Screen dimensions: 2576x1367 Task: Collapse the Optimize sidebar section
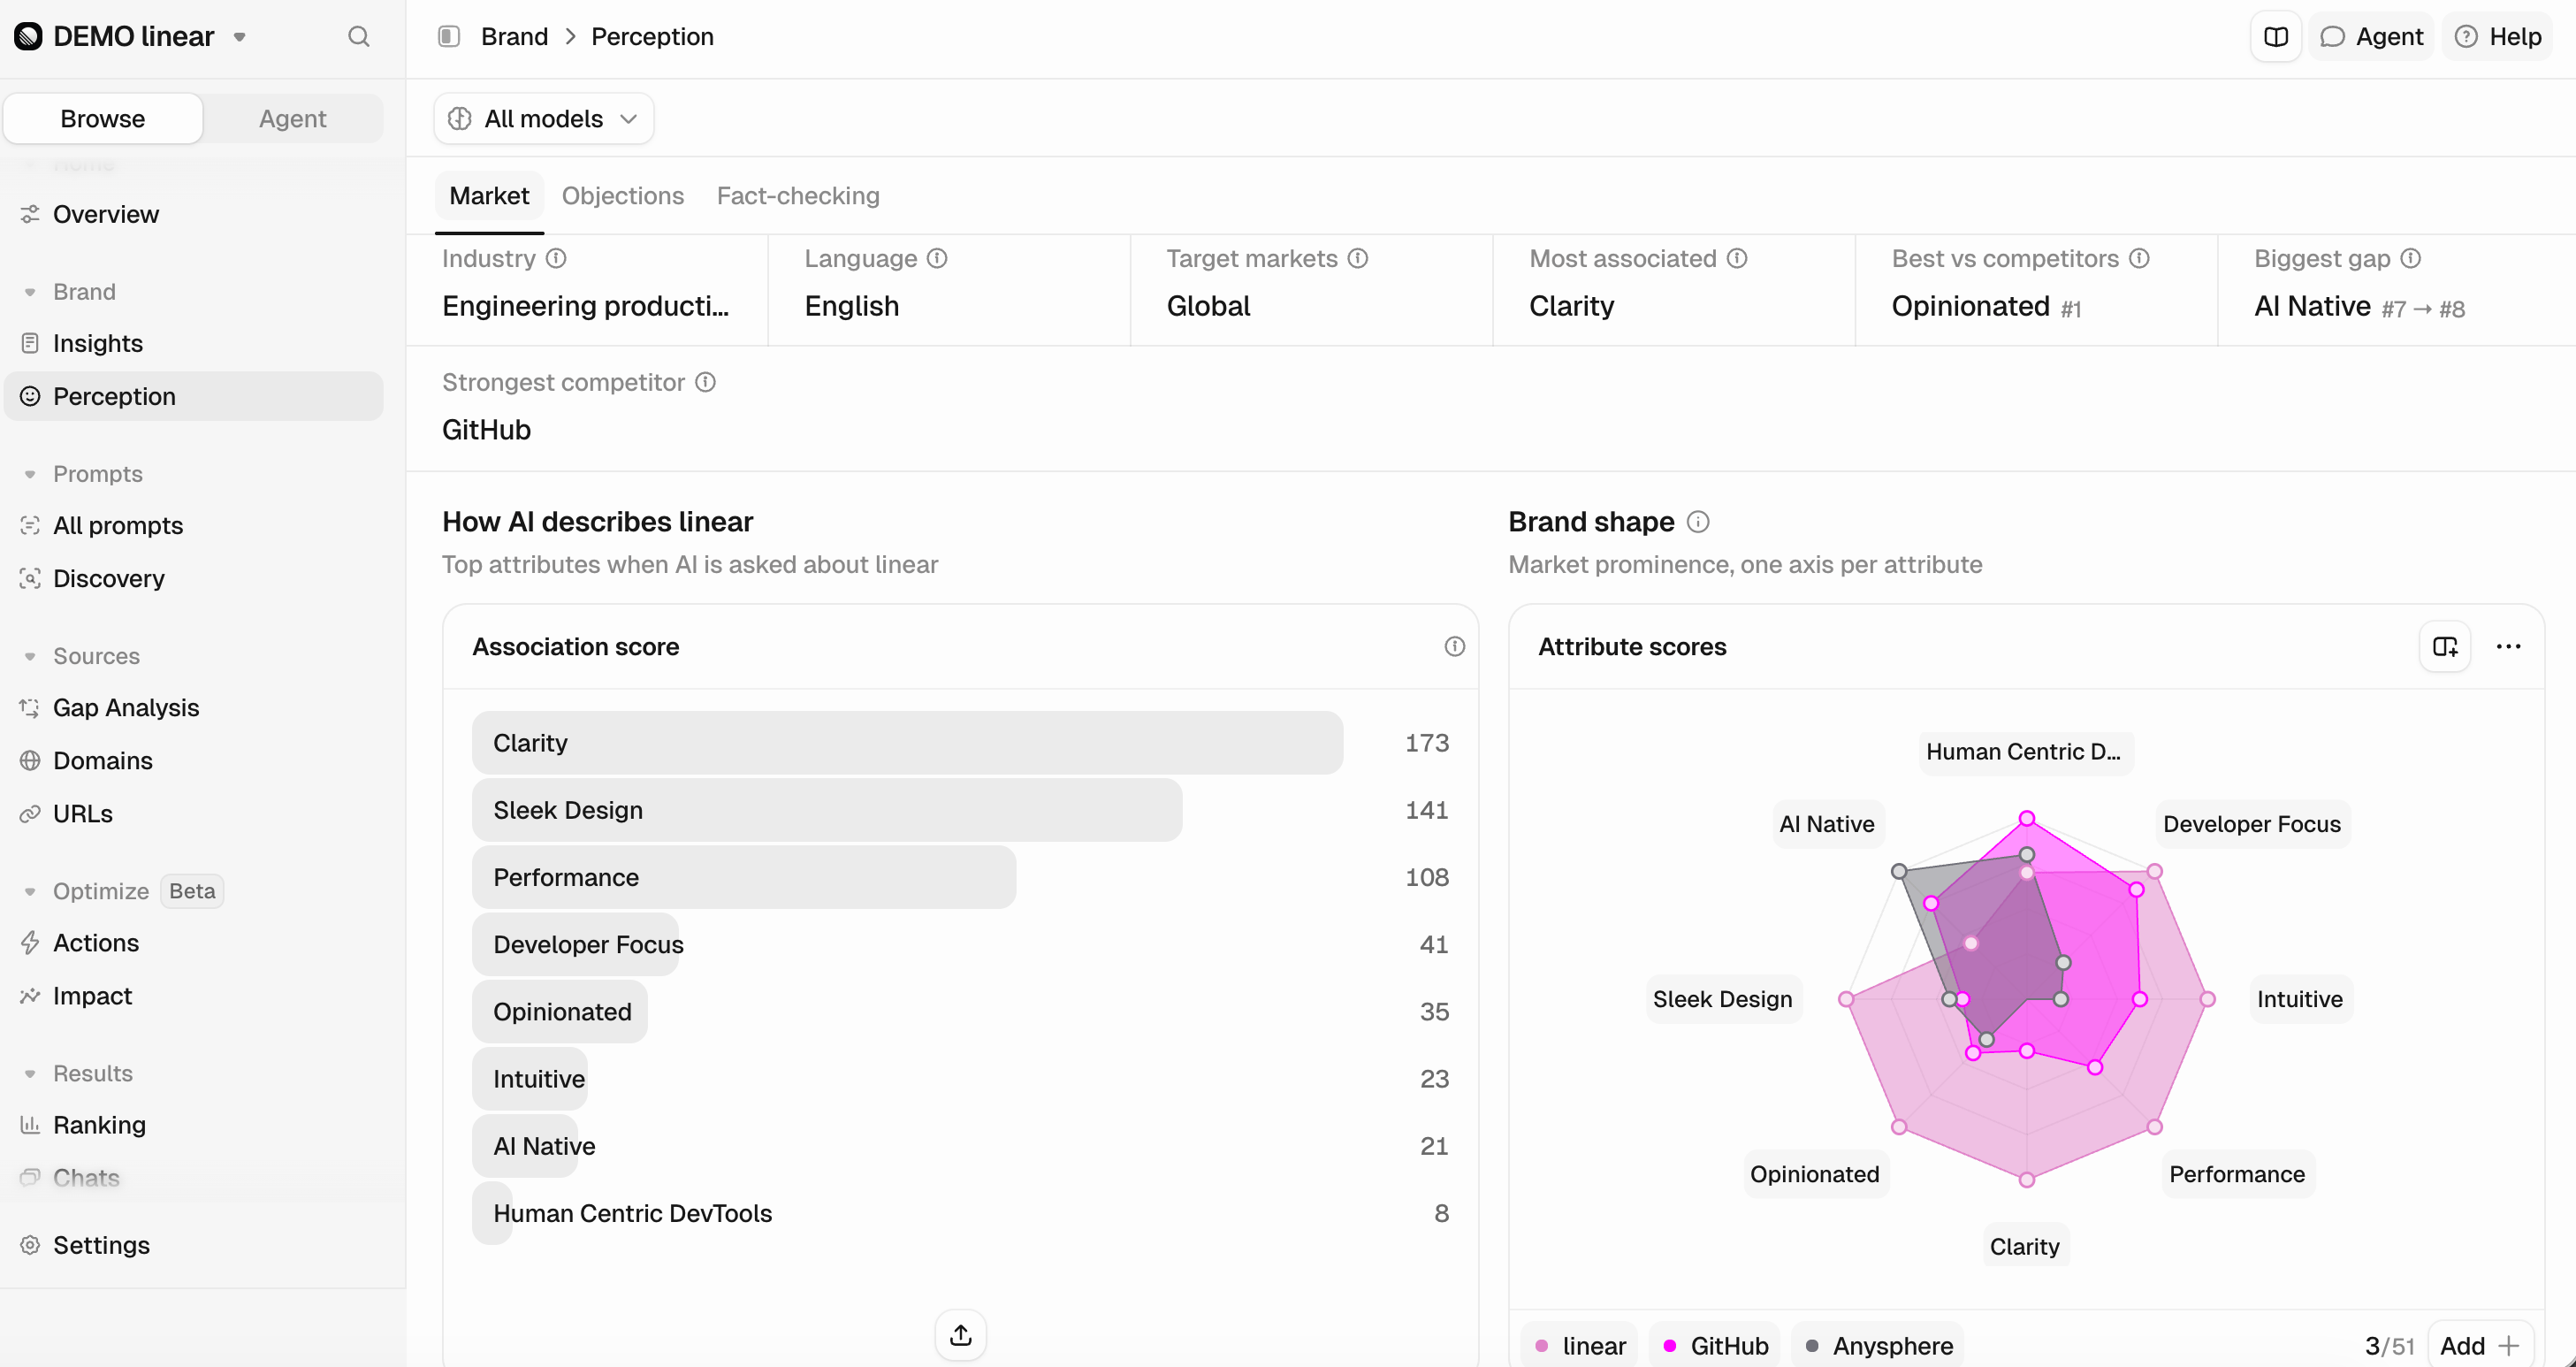pos(87,891)
